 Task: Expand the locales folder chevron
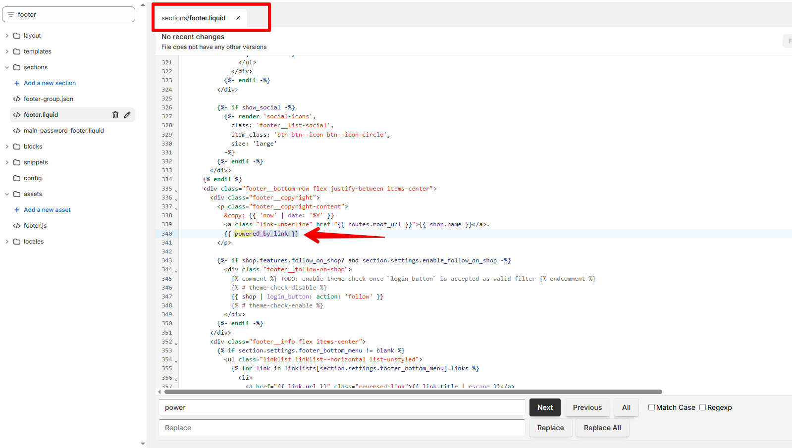coord(7,242)
